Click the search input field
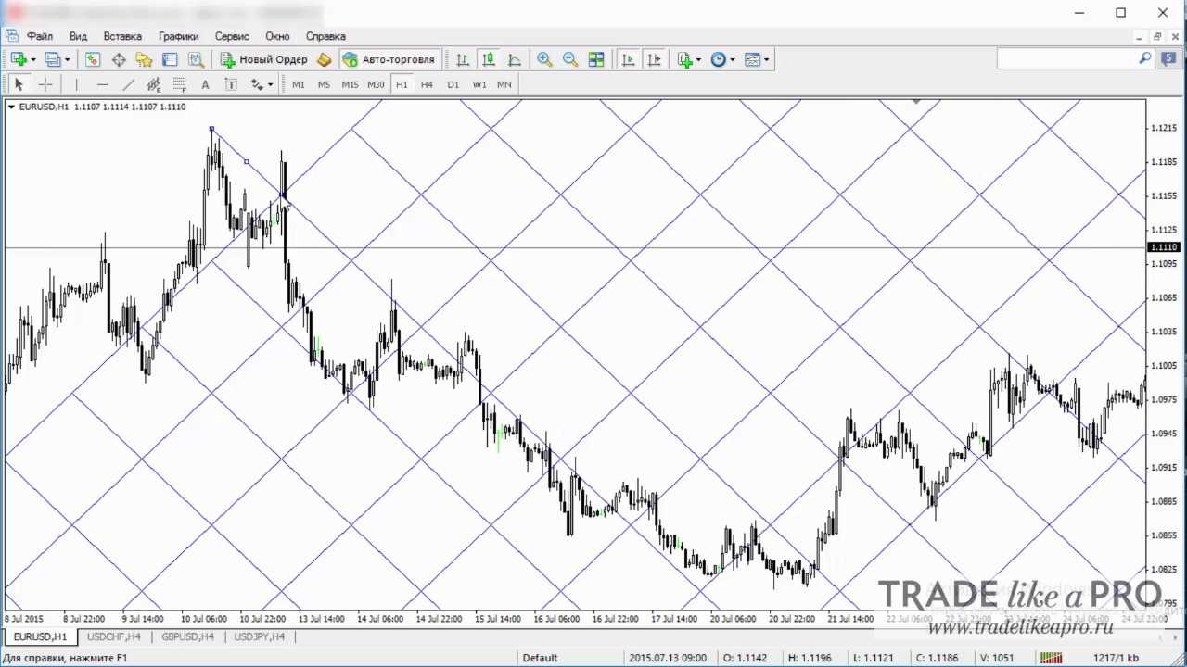This screenshot has width=1187, height=667. coord(1066,58)
